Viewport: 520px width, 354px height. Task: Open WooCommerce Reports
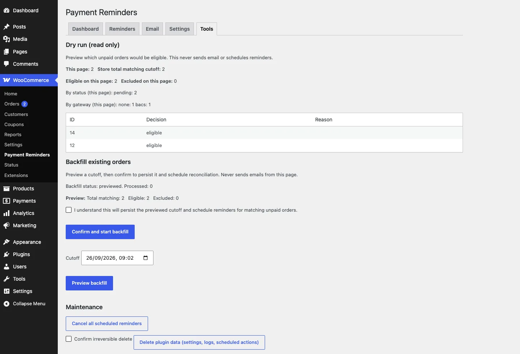[x=13, y=134]
